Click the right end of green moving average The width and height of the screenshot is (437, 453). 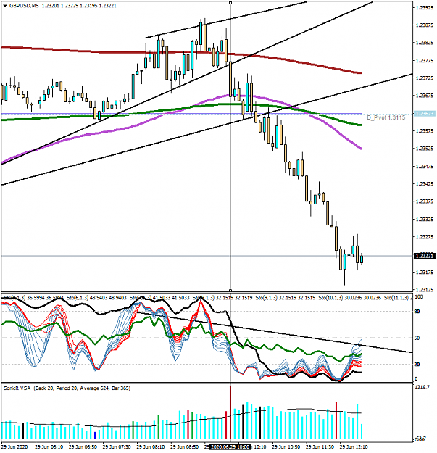360,125
